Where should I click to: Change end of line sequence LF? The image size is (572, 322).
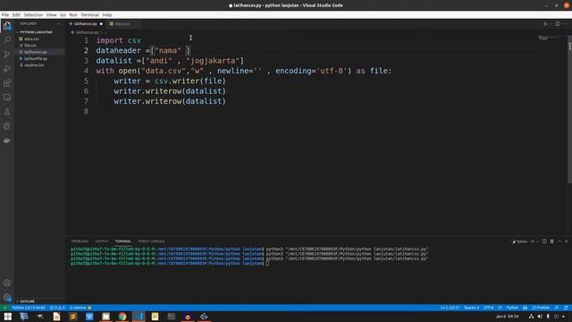coord(500,308)
